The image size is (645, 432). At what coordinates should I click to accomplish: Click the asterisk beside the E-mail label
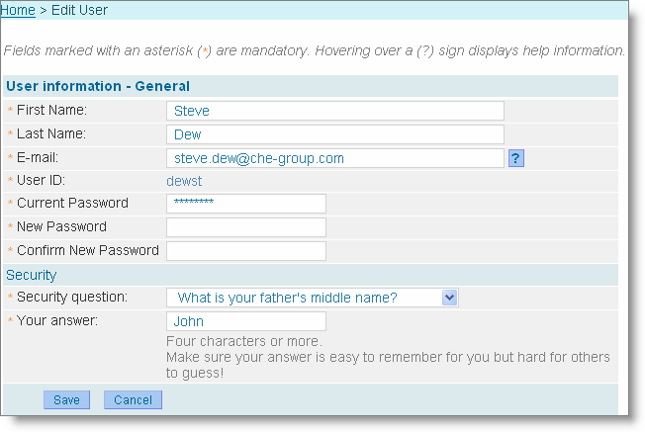pyautogui.click(x=10, y=157)
